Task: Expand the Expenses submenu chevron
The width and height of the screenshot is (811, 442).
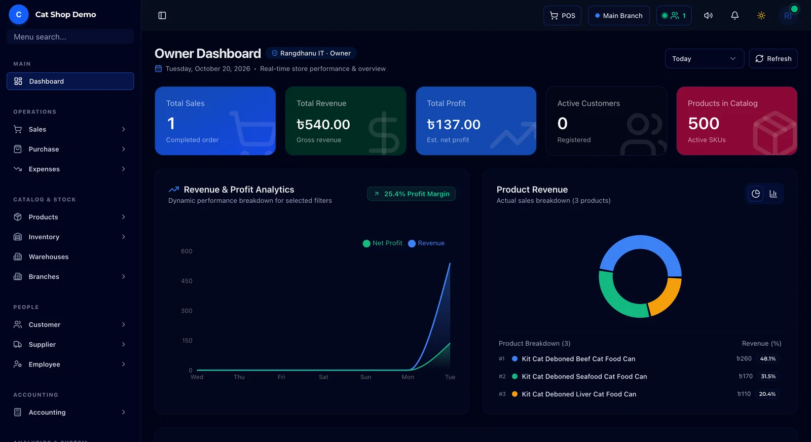Action: tap(123, 169)
